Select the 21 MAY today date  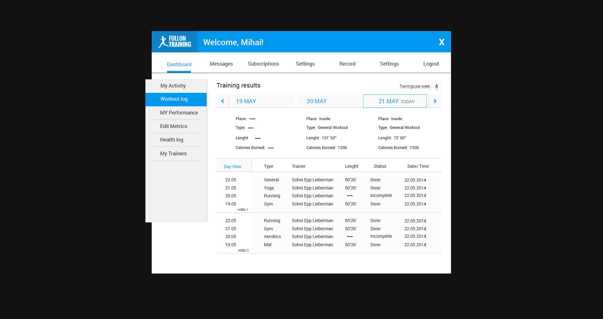[395, 101]
